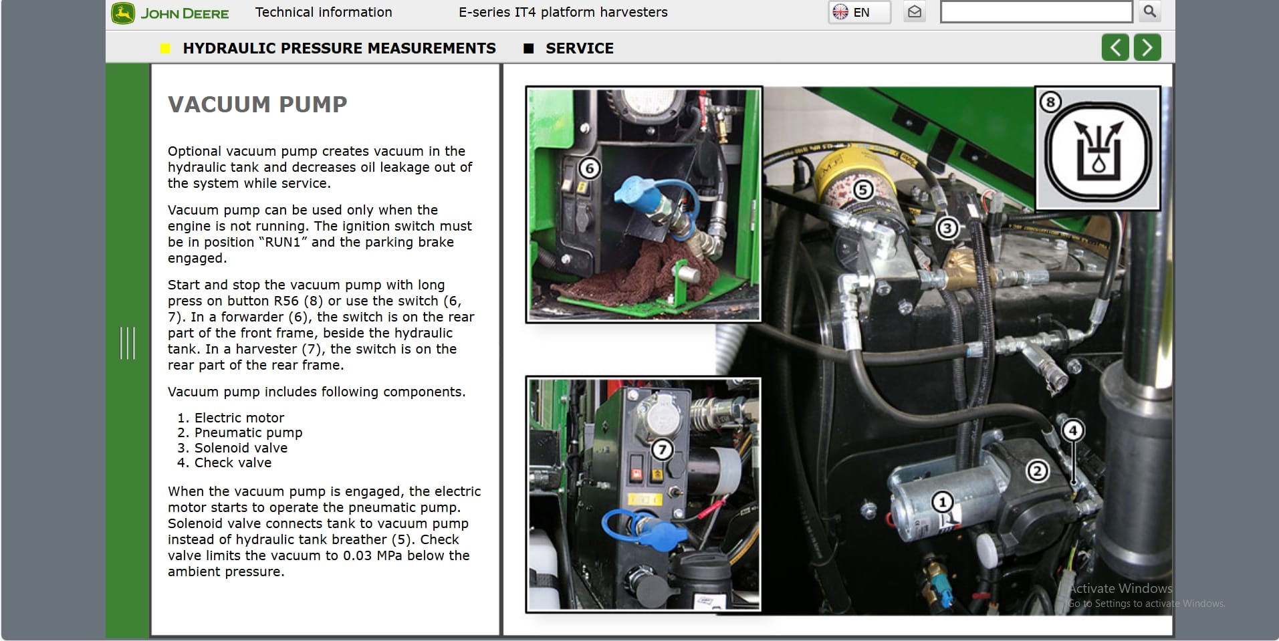
Task: Toggle the yellow indicator beside HYDRAULIC PRESSURE MEASUREMENTS
Action: 166,48
